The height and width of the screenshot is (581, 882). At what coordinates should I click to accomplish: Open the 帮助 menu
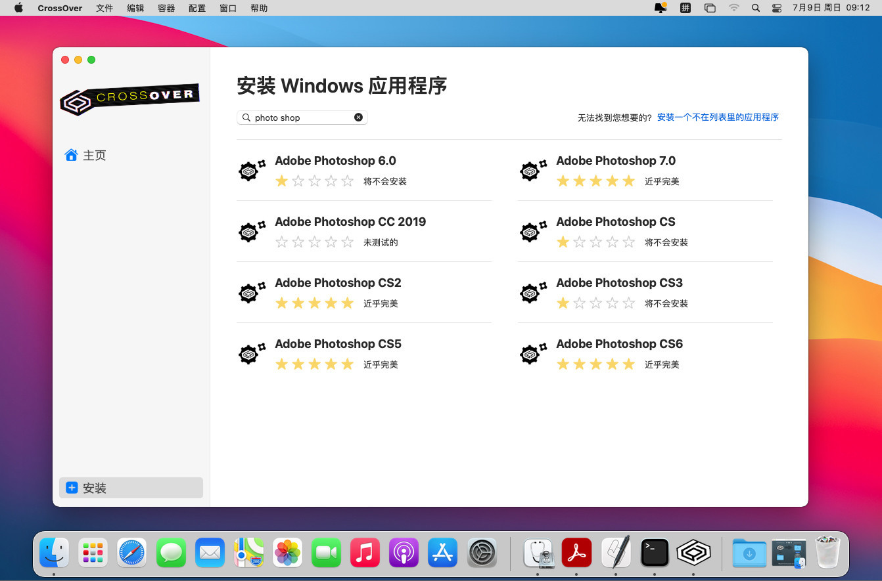(259, 8)
